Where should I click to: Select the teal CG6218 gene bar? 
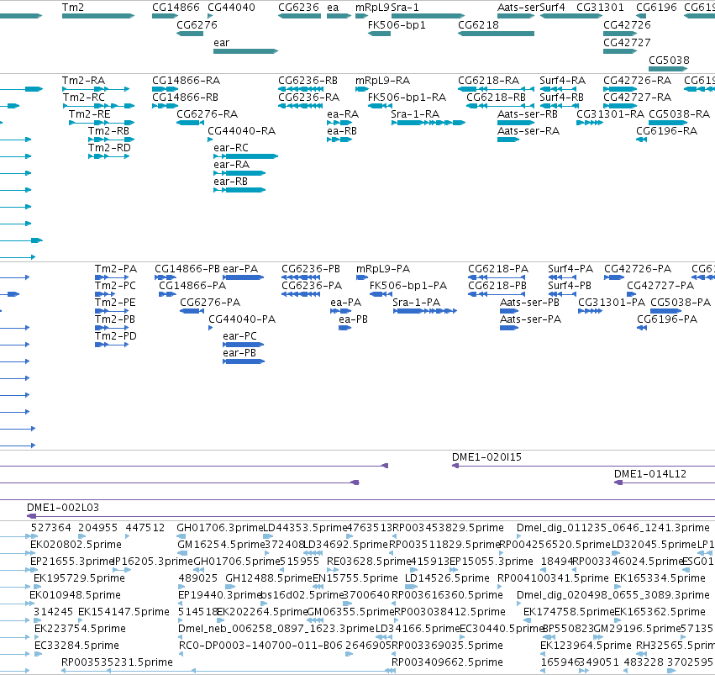click(496, 34)
